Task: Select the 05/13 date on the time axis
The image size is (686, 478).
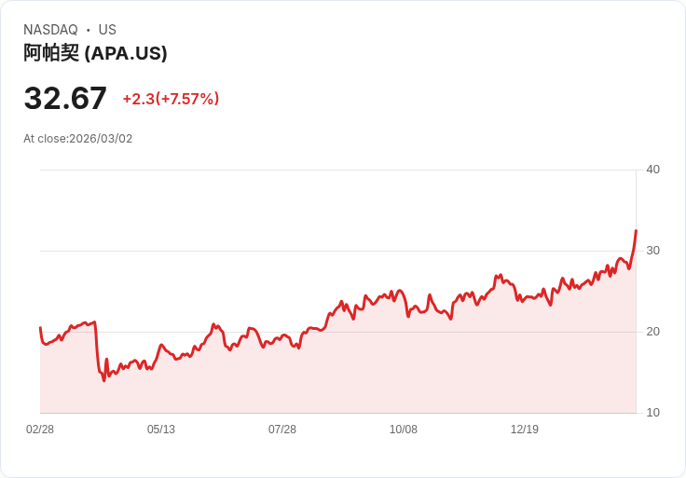Action: (161, 430)
